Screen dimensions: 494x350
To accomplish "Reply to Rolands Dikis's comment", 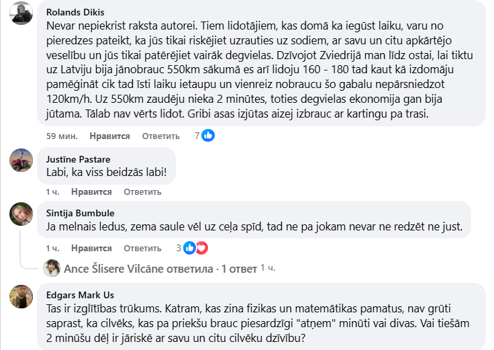I will [x=160, y=136].
